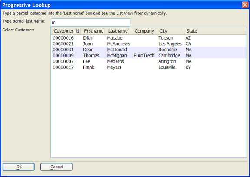Select customer row Joan McAndrews
Image resolution: width=250 pixels, height=177 pixels.
point(149,43)
